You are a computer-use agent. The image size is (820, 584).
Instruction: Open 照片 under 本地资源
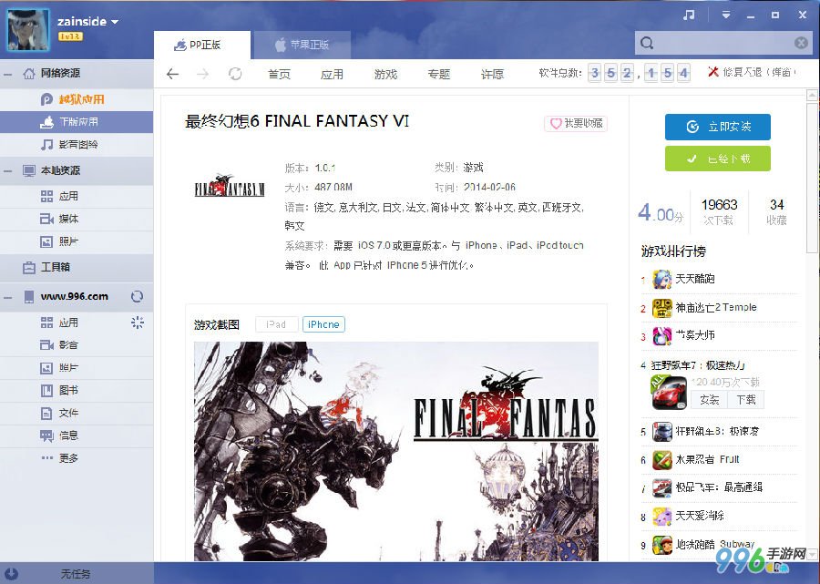77,241
